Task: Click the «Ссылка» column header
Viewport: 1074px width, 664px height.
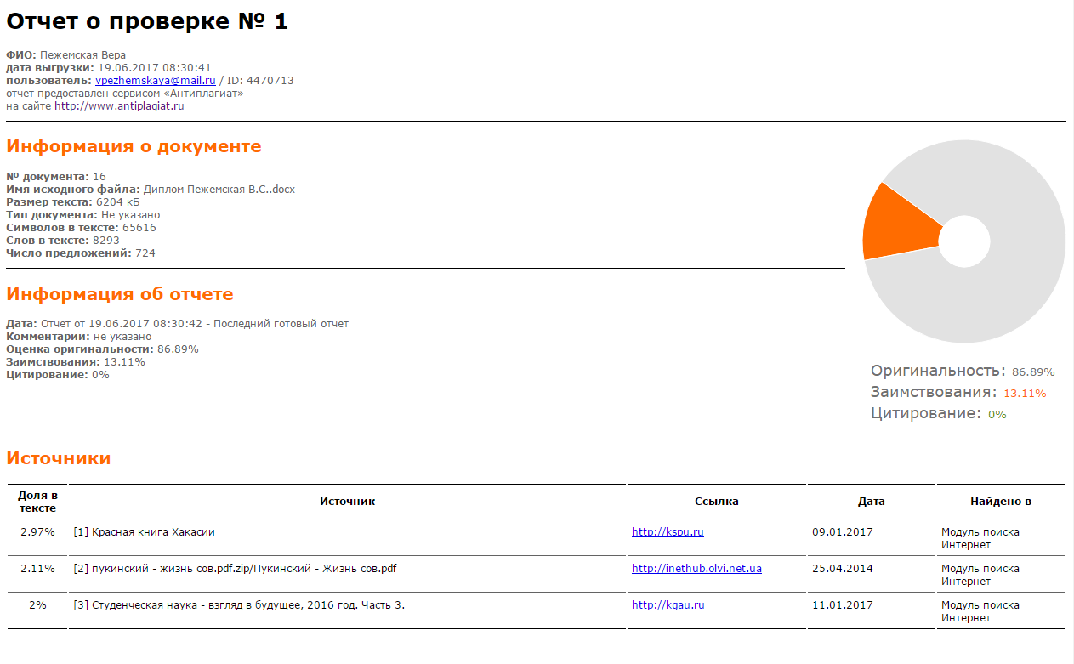Action: pyautogui.click(x=716, y=502)
